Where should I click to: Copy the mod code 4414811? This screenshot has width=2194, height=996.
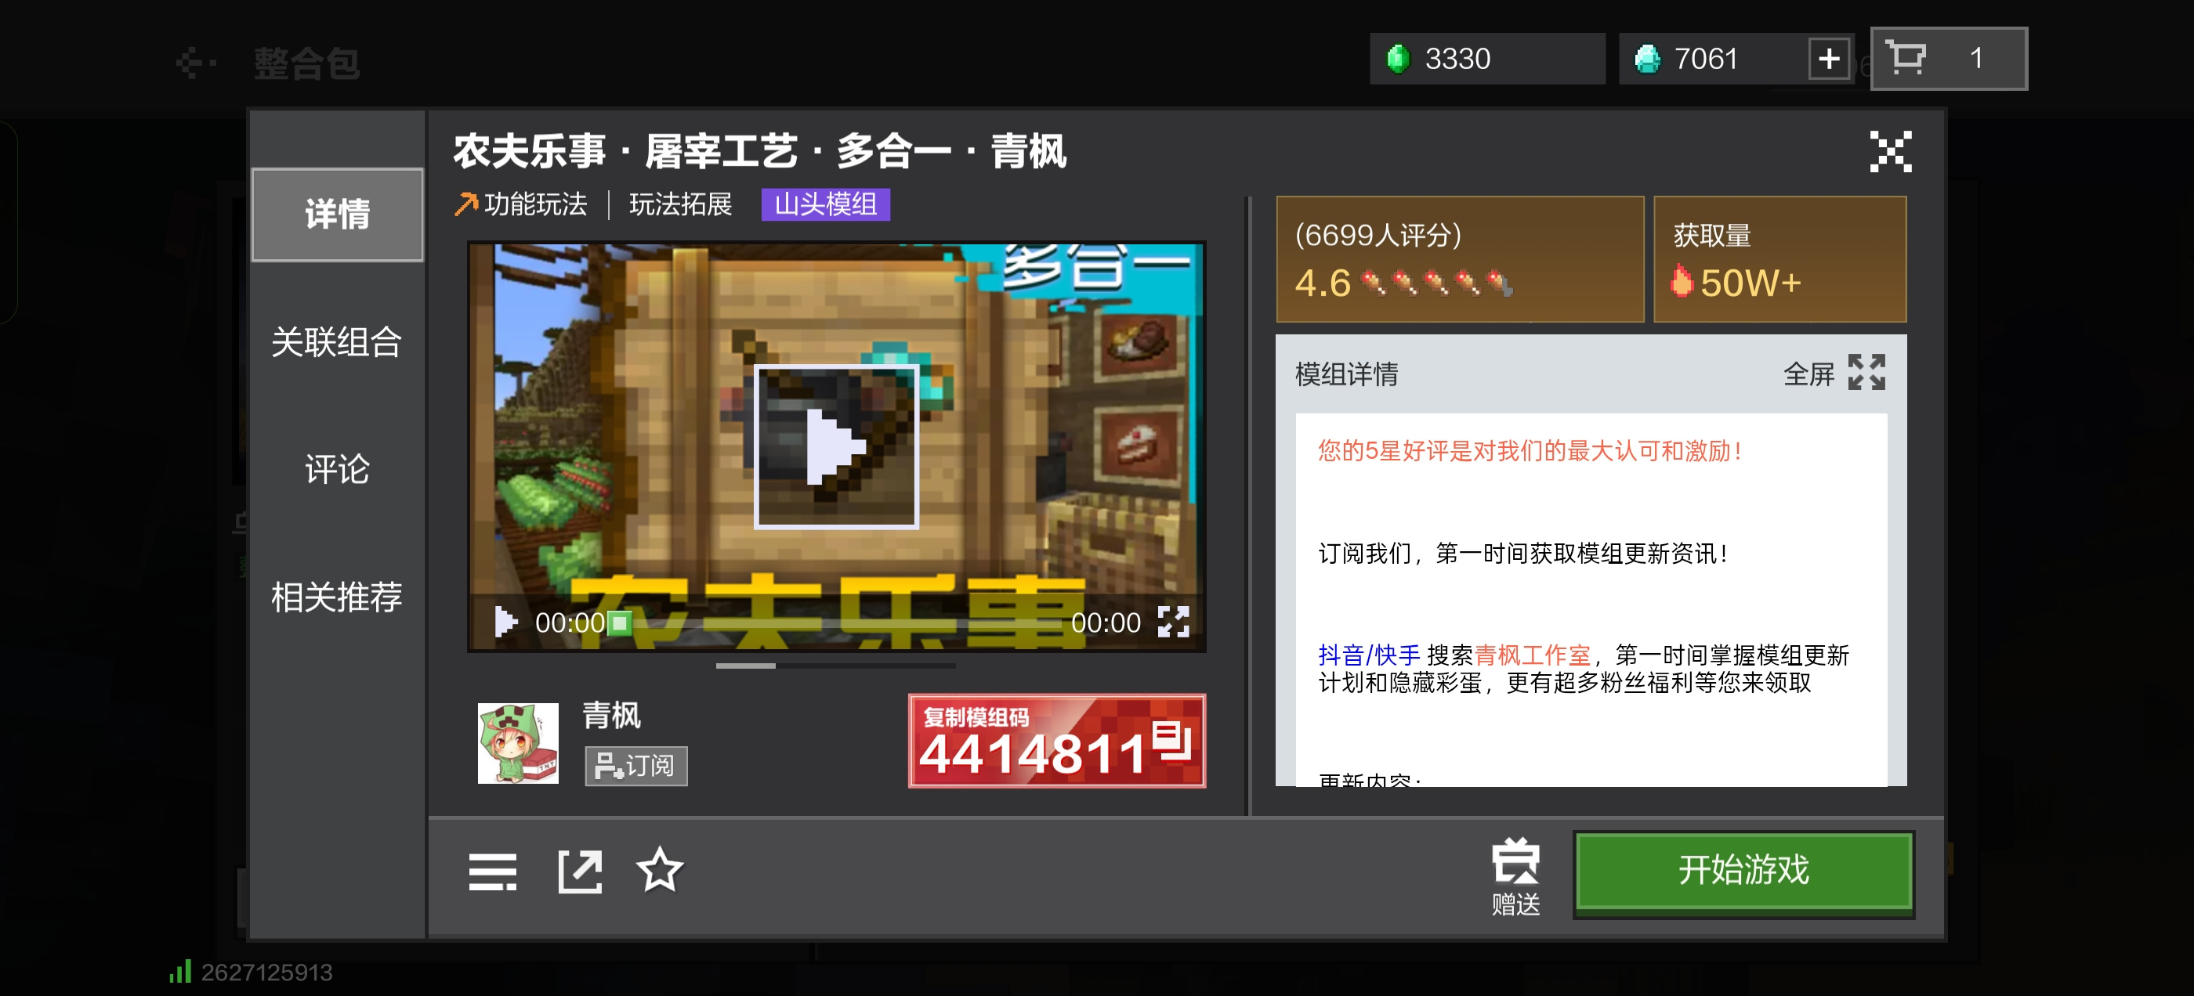point(1056,741)
